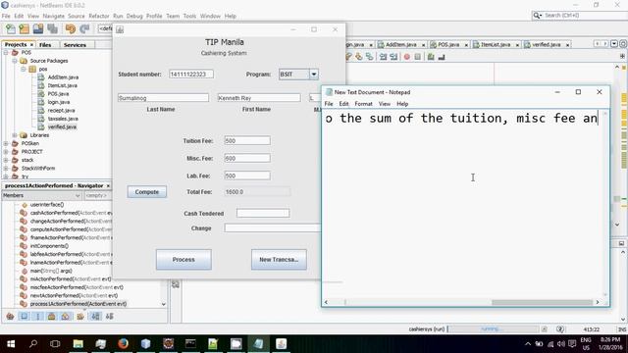Switch to the Files tab
This screenshot has width=628, height=353.
45,45
